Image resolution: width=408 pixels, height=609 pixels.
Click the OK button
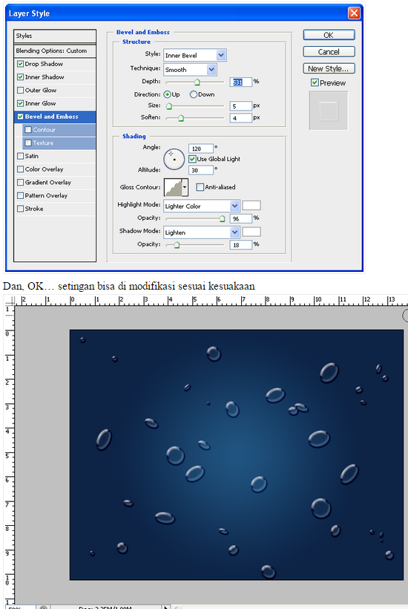click(x=329, y=35)
